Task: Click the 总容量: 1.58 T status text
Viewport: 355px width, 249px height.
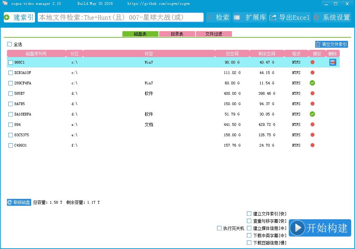Action: click(x=47, y=202)
